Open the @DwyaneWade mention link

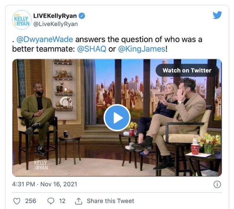pyautogui.click(x=45, y=39)
